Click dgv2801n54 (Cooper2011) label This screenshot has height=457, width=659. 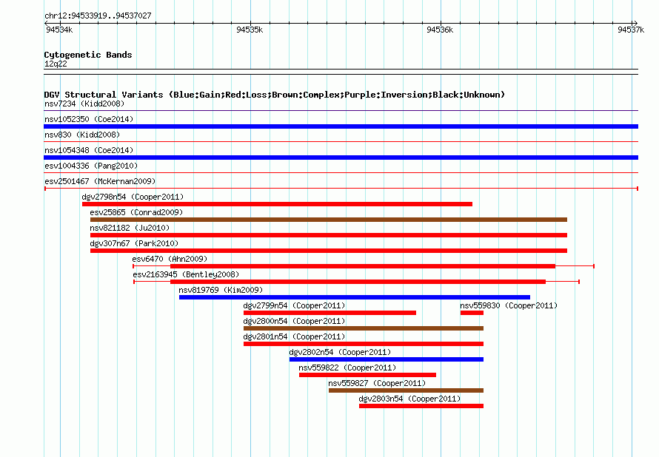(294, 336)
